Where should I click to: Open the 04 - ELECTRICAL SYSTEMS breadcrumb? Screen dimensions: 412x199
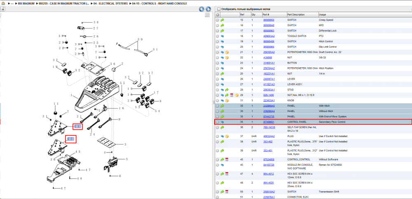[110, 4]
